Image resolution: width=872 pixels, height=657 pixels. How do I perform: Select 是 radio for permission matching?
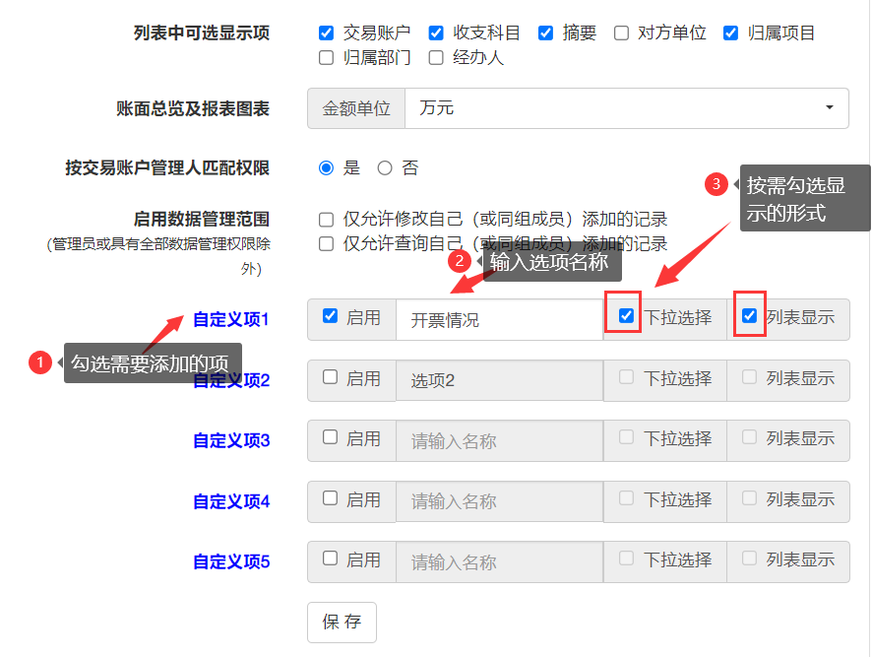coord(327,168)
